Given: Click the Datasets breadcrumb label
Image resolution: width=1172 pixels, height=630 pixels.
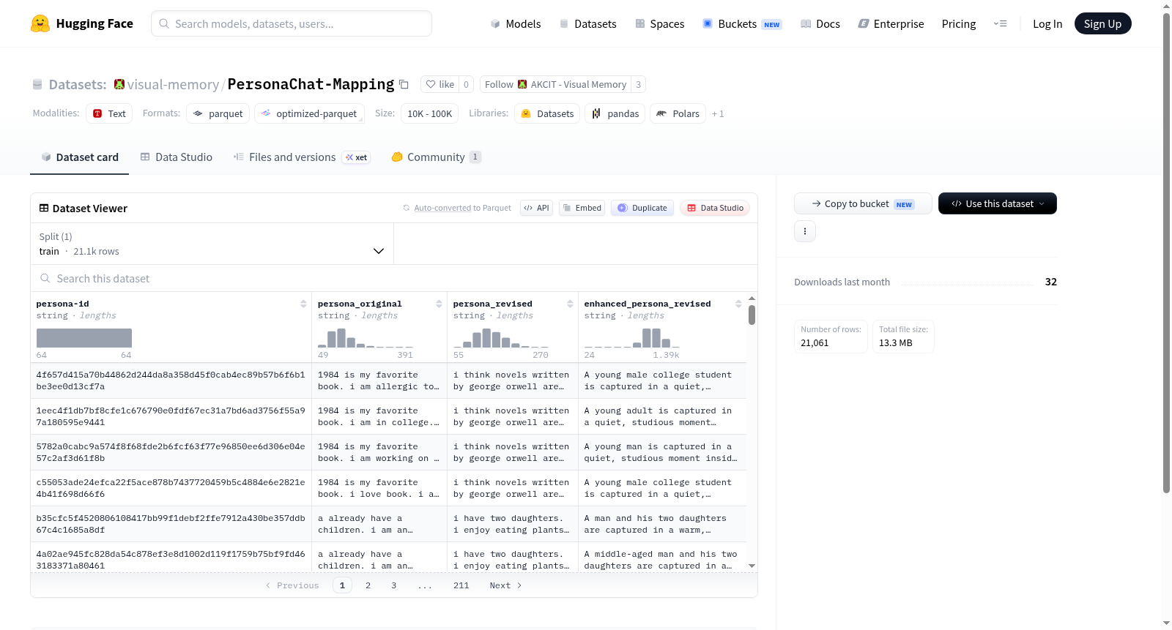Looking at the screenshot, I should [78, 84].
